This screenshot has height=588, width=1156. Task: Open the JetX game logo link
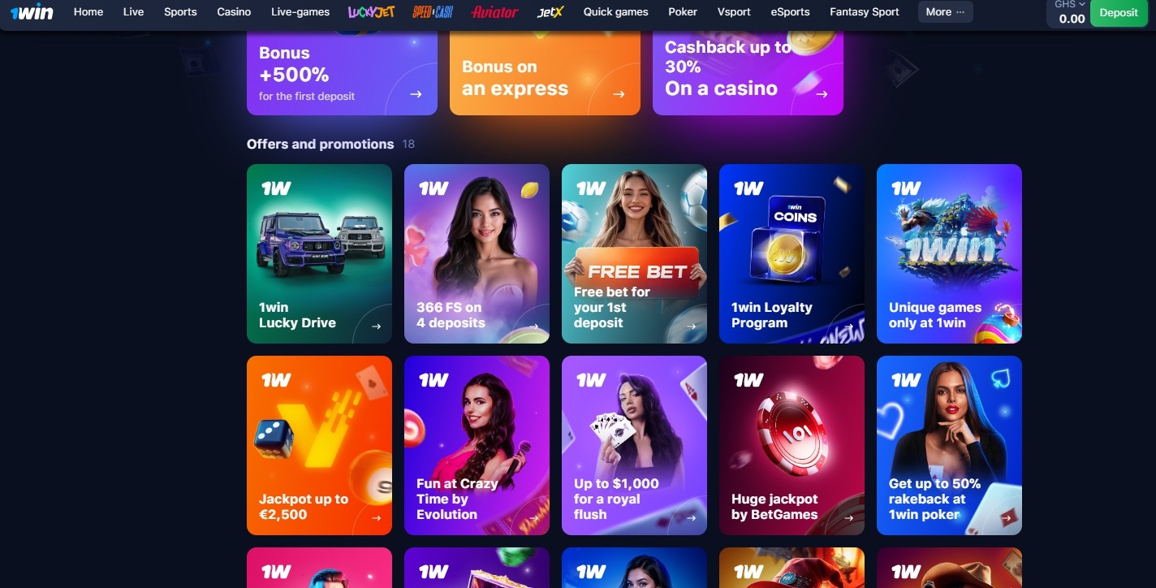click(x=550, y=12)
